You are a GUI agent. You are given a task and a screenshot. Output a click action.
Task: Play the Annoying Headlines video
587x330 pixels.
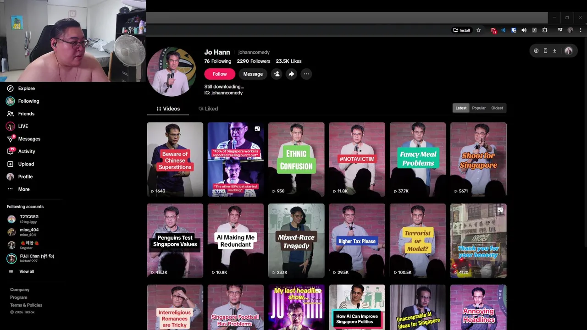(x=478, y=307)
